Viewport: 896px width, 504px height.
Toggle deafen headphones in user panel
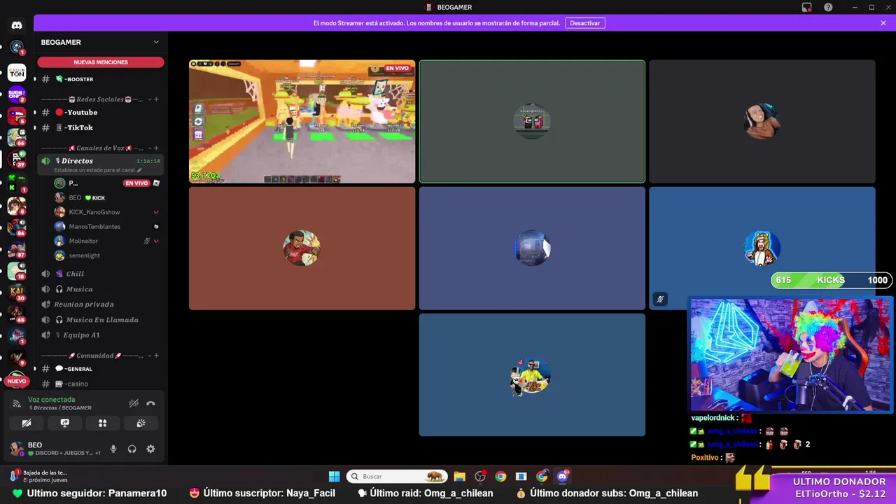(132, 449)
